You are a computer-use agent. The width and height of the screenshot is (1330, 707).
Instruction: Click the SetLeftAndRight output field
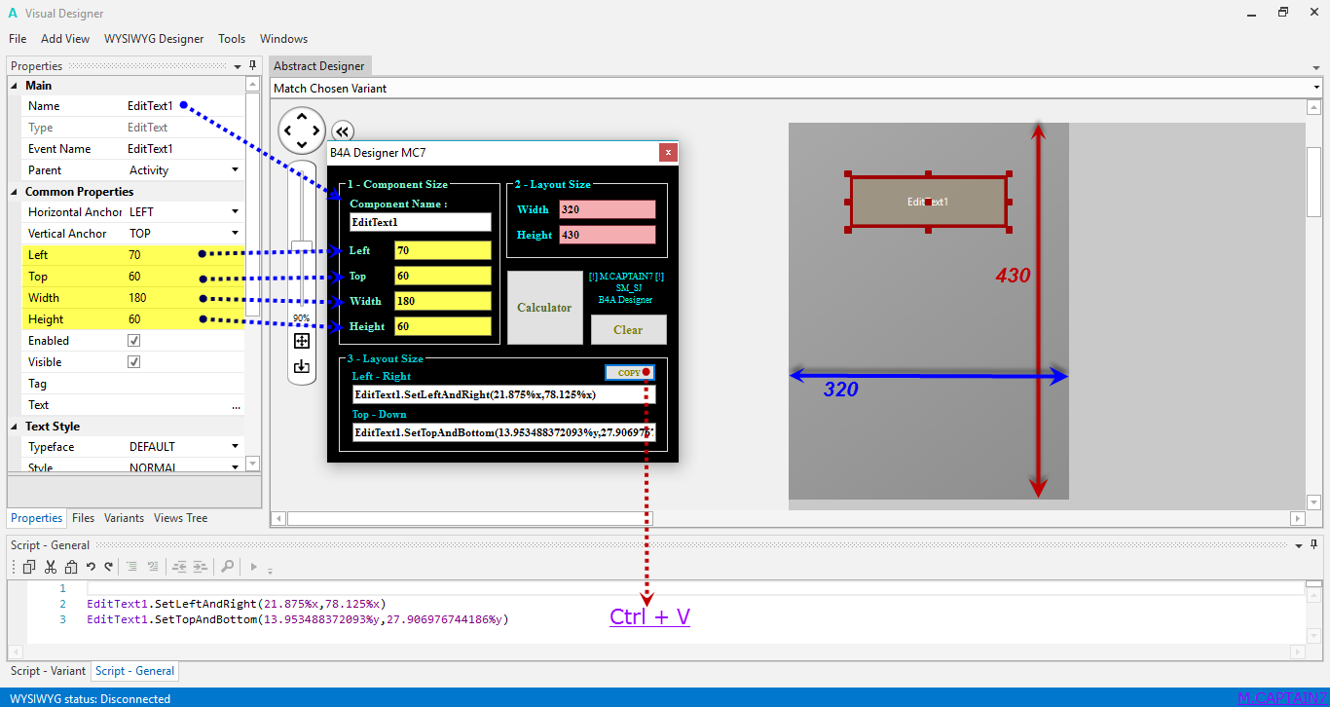503,394
